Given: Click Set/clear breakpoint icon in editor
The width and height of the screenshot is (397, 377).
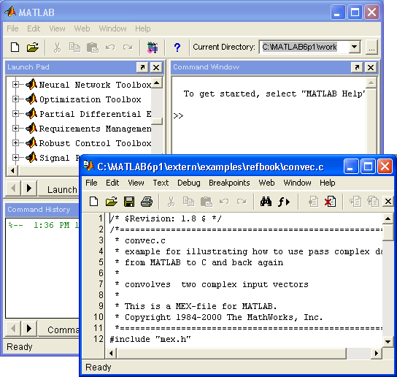Looking at the screenshot, I should click(x=314, y=202).
